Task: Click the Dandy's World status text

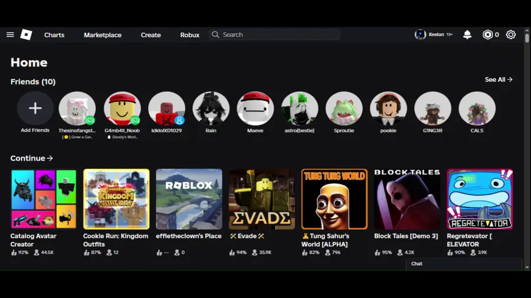Action: pos(122,137)
